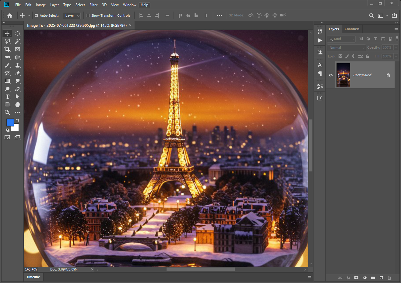Open the Auto-Select Layer dropdown
This screenshot has width=401, height=283.
[x=72, y=16]
